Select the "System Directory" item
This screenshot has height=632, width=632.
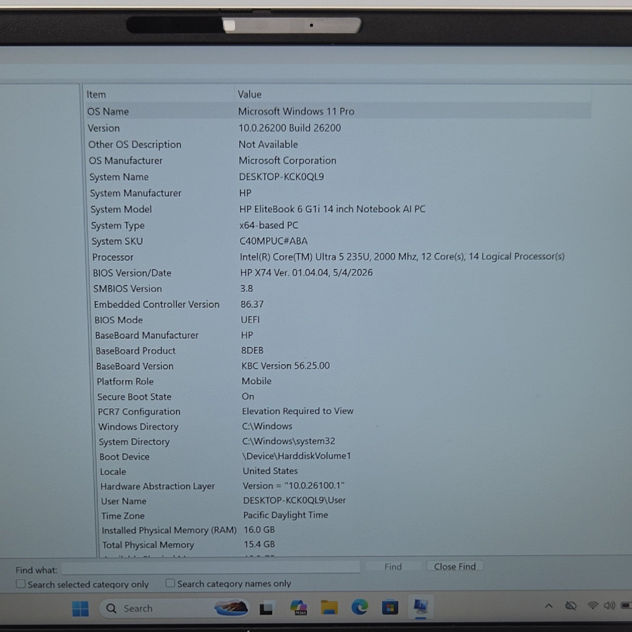[x=134, y=442]
